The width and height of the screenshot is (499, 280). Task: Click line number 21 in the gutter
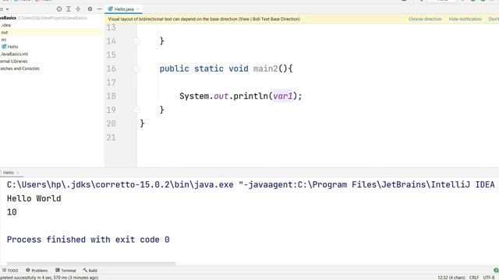(111, 138)
